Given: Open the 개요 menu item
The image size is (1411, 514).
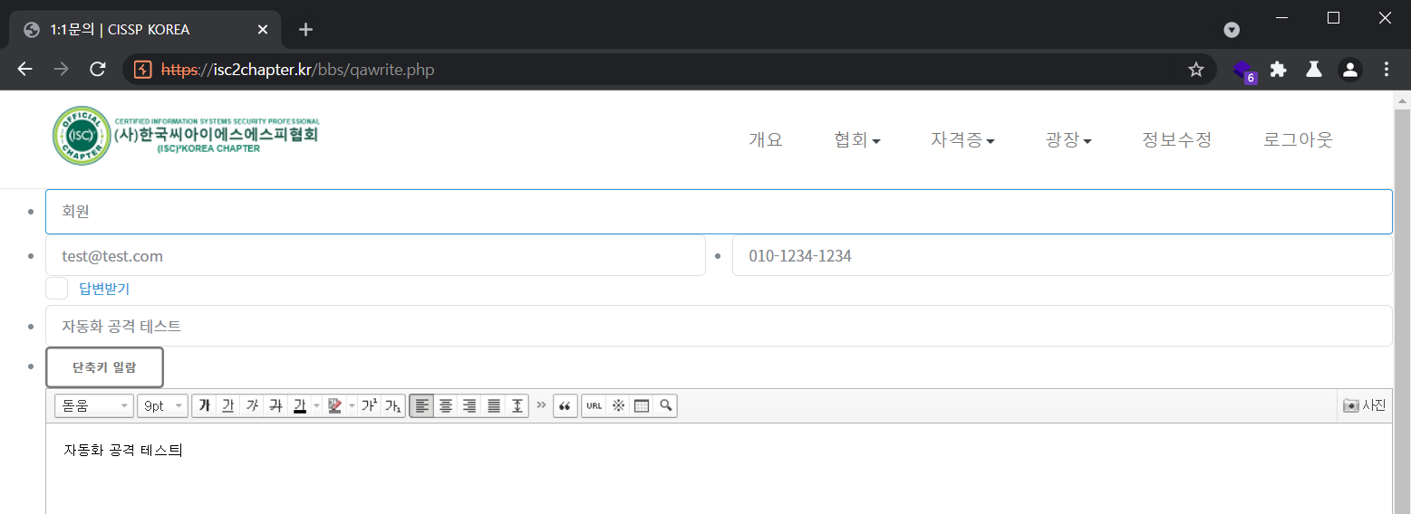Looking at the screenshot, I should tap(765, 140).
